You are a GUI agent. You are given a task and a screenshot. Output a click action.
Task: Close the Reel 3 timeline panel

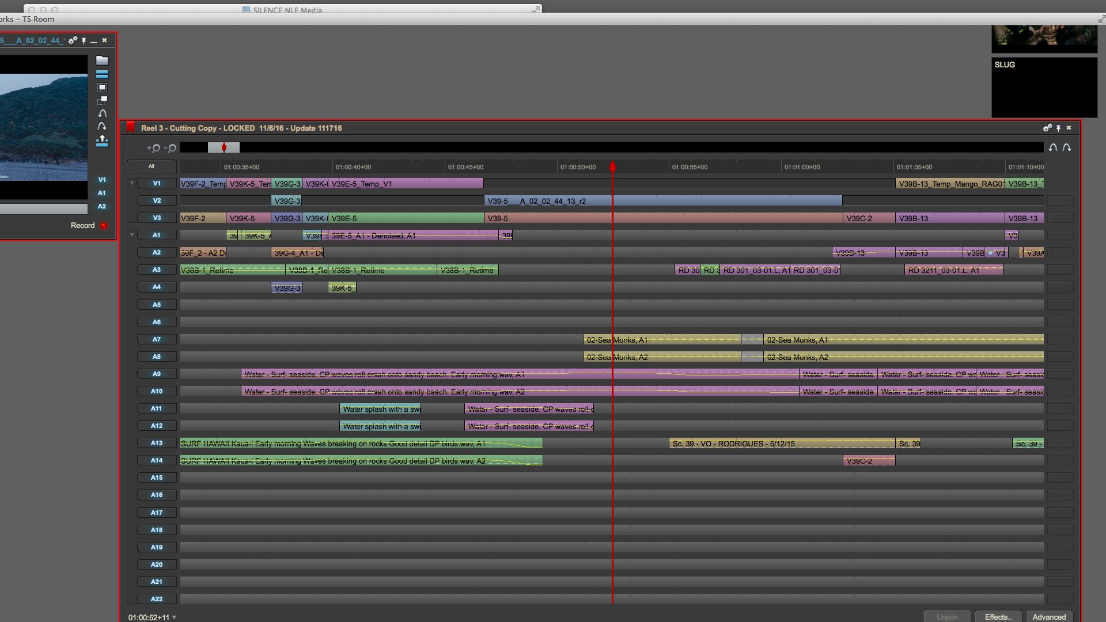coord(1069,128)
